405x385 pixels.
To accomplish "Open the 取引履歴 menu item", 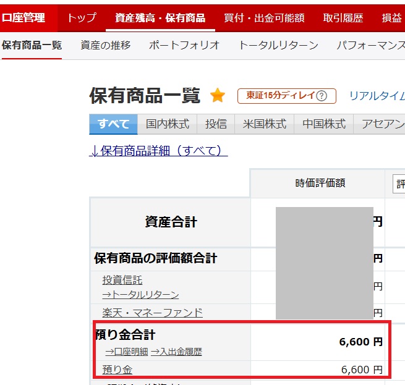I will [343, 18].
